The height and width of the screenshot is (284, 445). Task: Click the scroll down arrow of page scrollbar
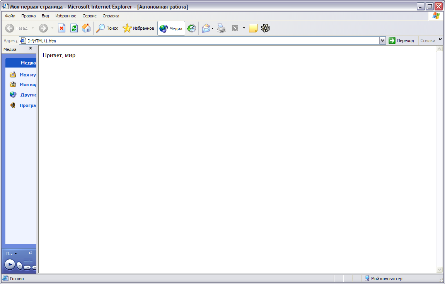coord(439,270)
